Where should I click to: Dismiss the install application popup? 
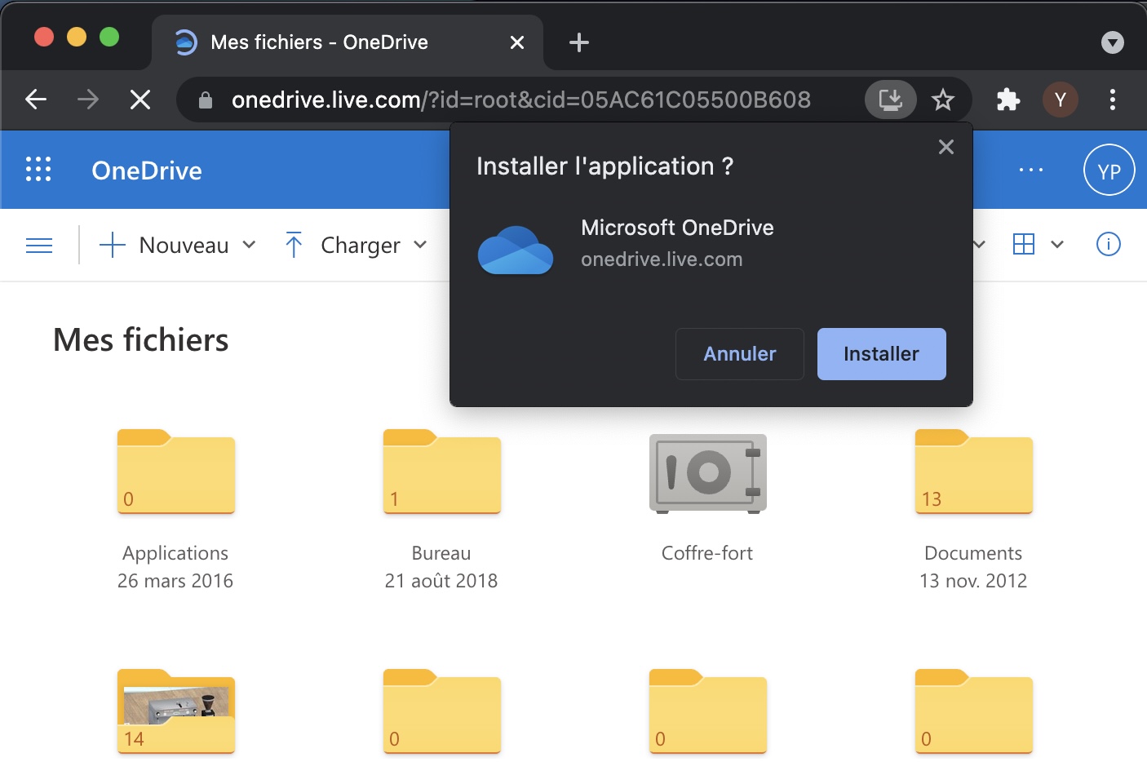pyautogui.click(x=945, y=147)
